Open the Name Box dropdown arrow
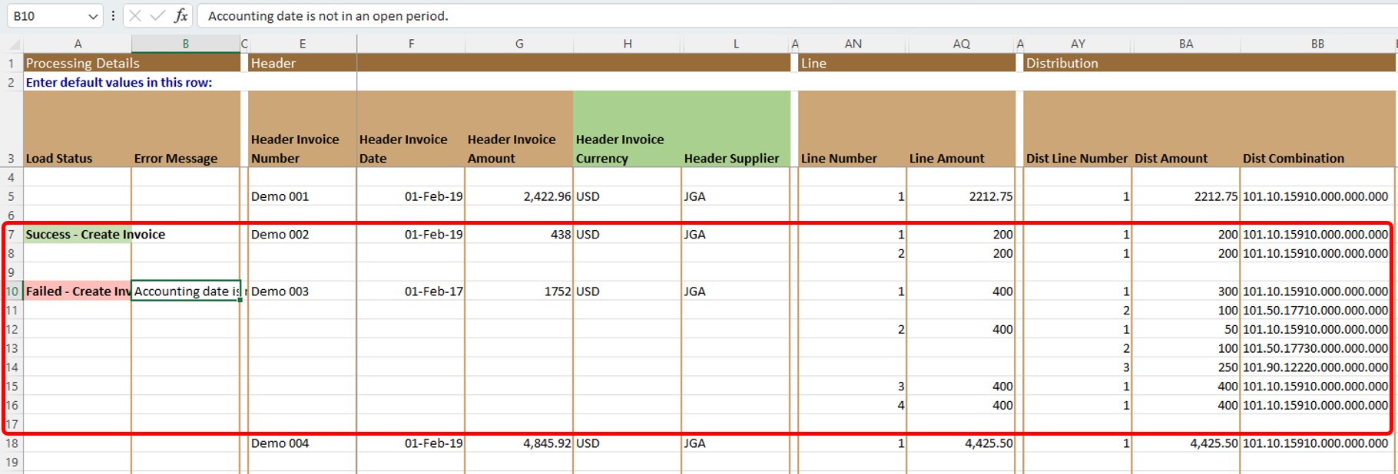Screen dimensions: 1398x474 click(x=93, y=16)
